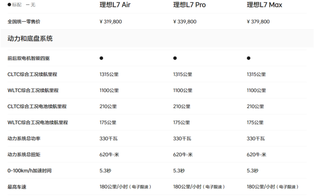Select 1315公里 in the L7 Max column

point(256,75)
